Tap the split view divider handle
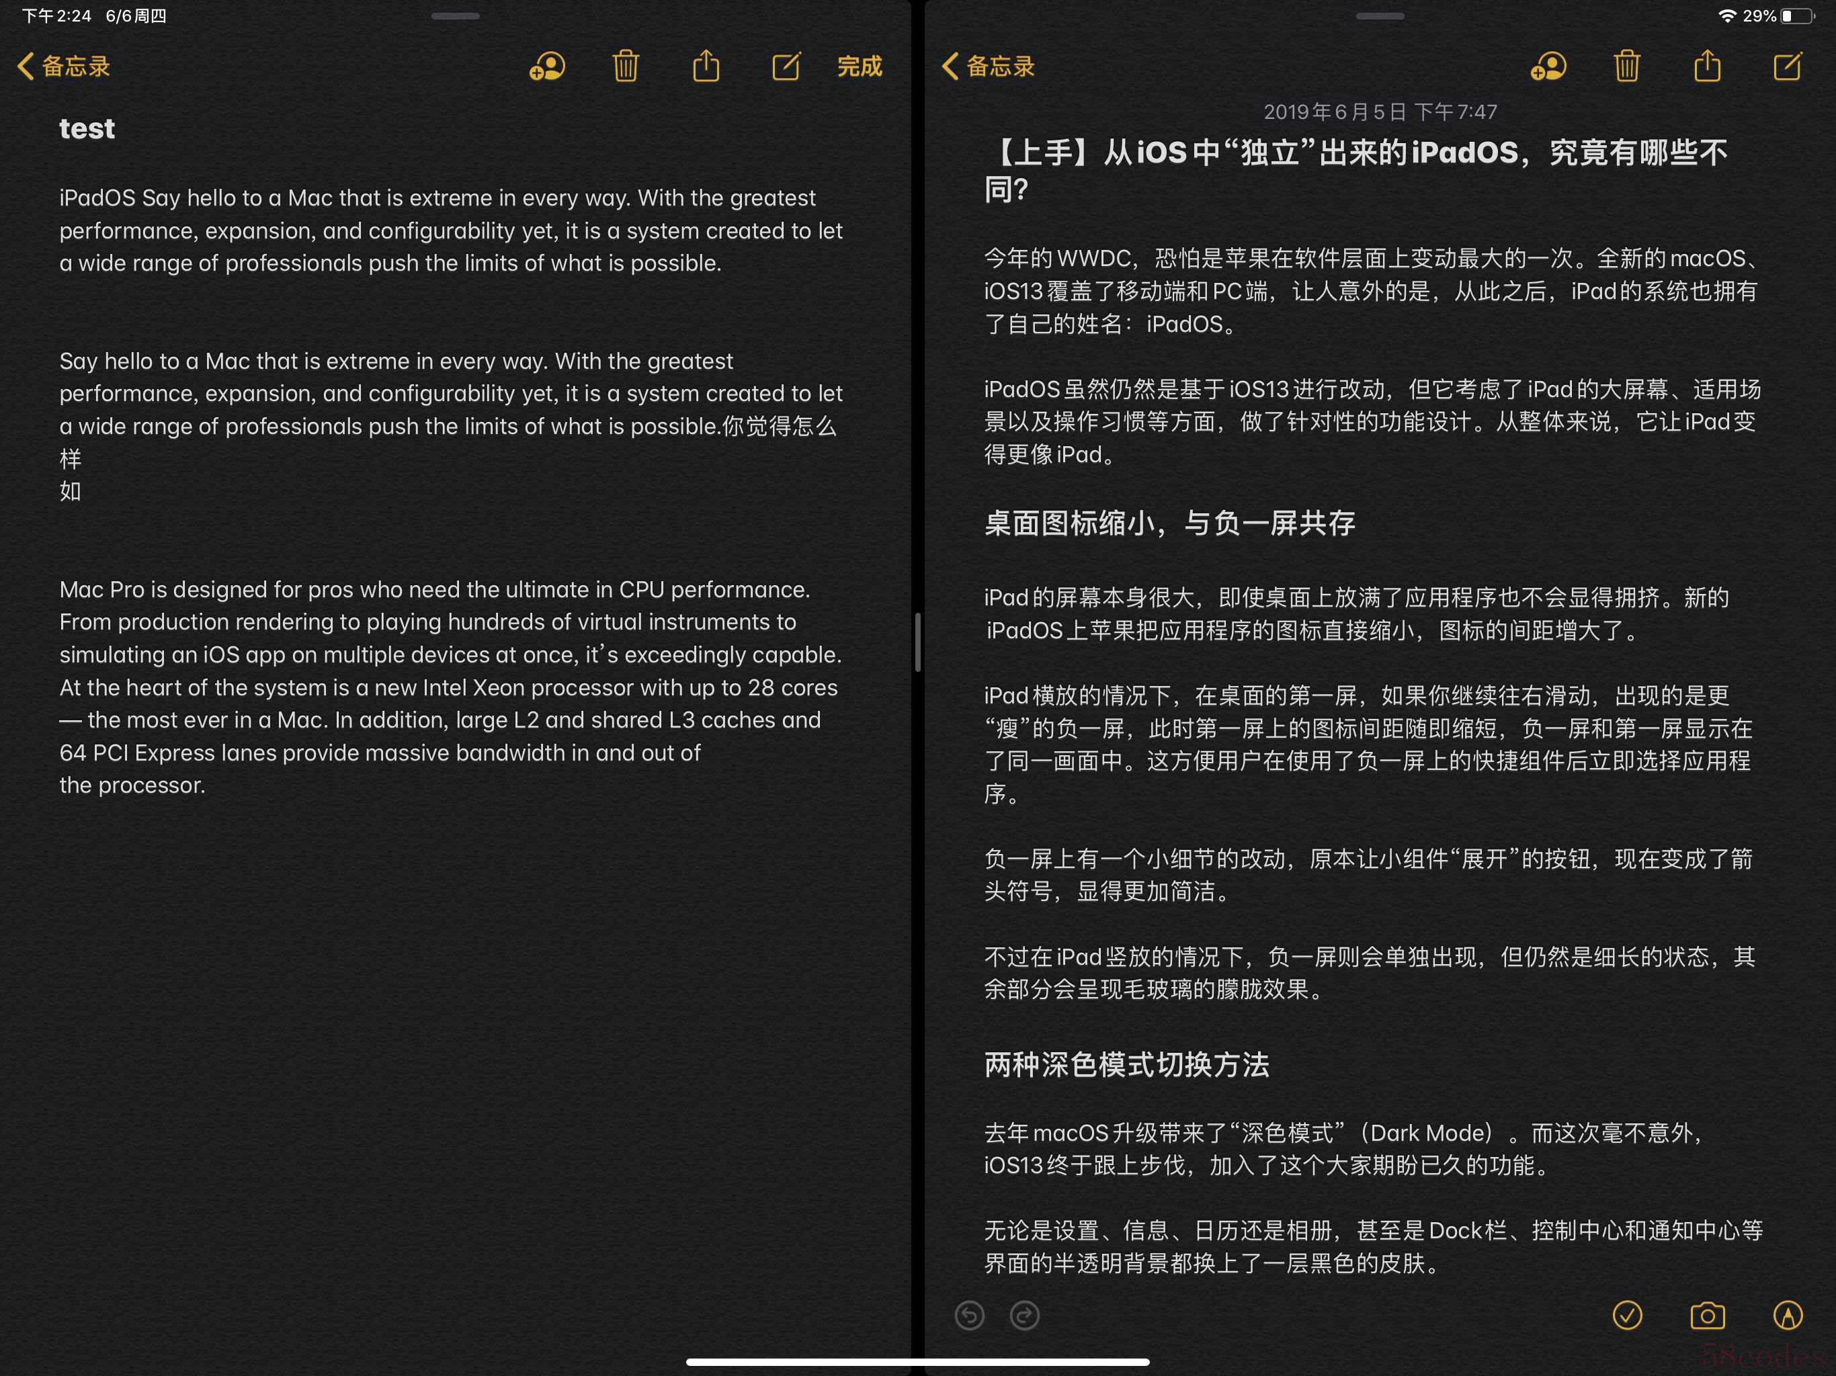The image size is (1836, 1376). pyautogui.click(x=917, y=642)
